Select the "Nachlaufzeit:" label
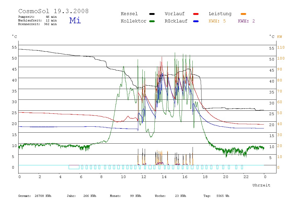The height and width of the screenshot is (212, 300). pyautogui.click(x=30, y=20)
